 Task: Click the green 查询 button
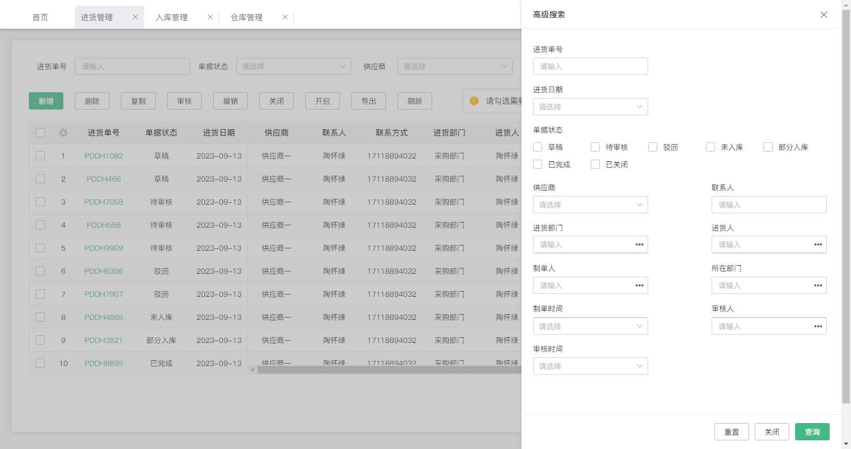(x=812, y=432)
